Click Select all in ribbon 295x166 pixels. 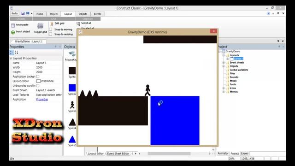click(x=84, y=23)
